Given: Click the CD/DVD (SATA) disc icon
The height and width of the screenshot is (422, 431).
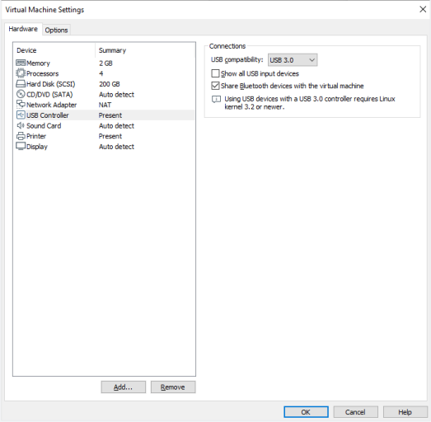Looking at the screenshot, I should click(21, 94).
